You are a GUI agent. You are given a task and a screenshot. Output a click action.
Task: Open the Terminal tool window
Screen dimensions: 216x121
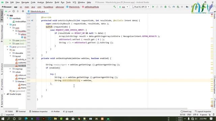pos(21,112)
